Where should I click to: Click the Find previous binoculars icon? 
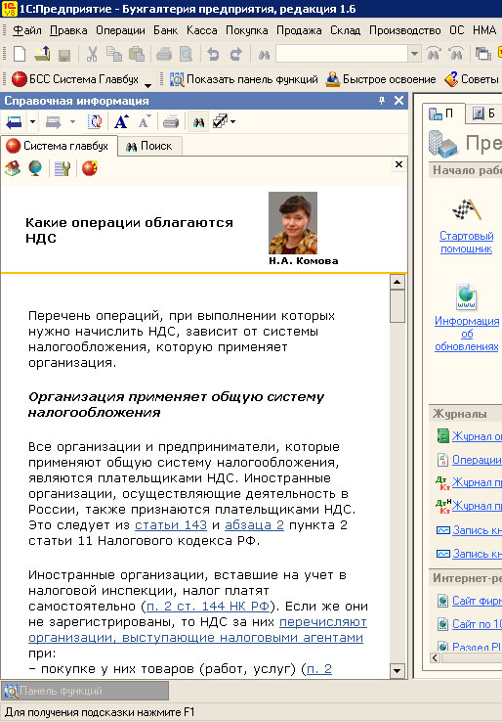click(456, 55)
